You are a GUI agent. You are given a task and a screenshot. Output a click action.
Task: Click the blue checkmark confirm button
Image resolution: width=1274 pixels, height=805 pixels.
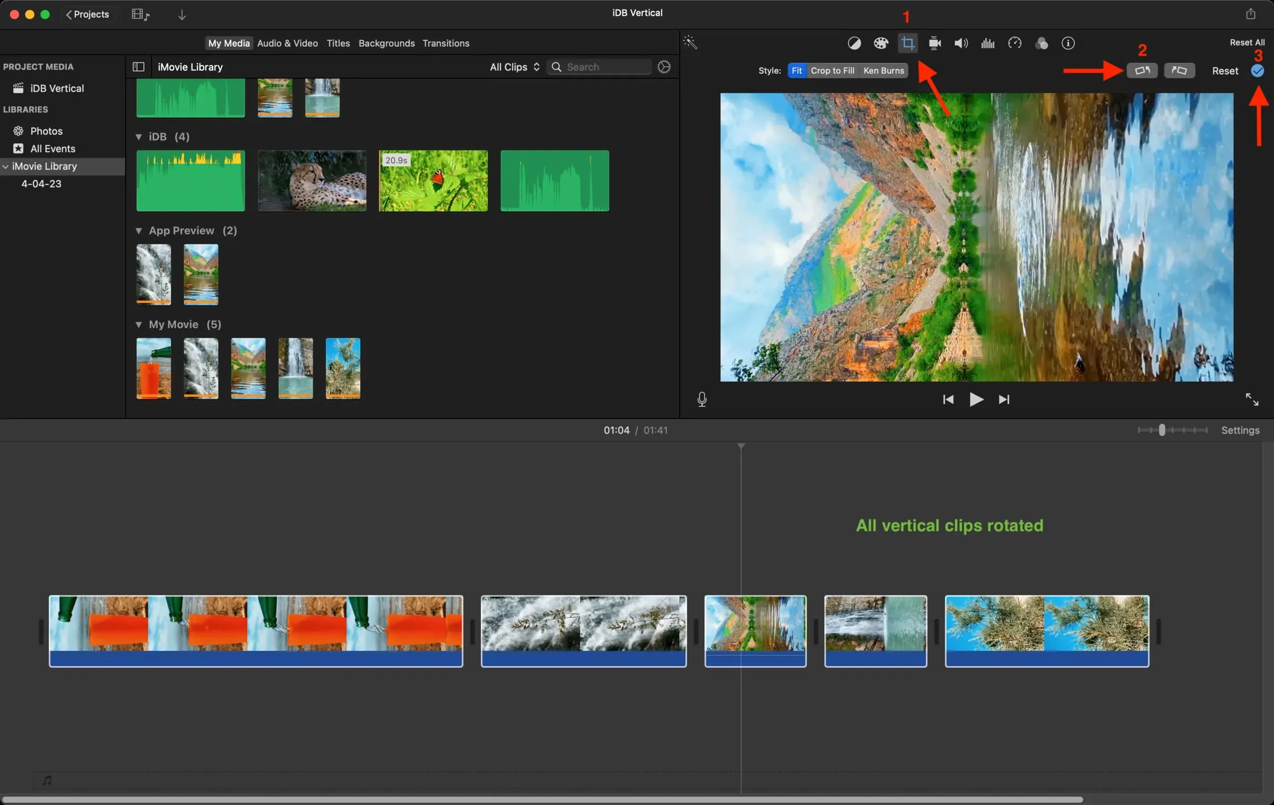[1258, 71]
